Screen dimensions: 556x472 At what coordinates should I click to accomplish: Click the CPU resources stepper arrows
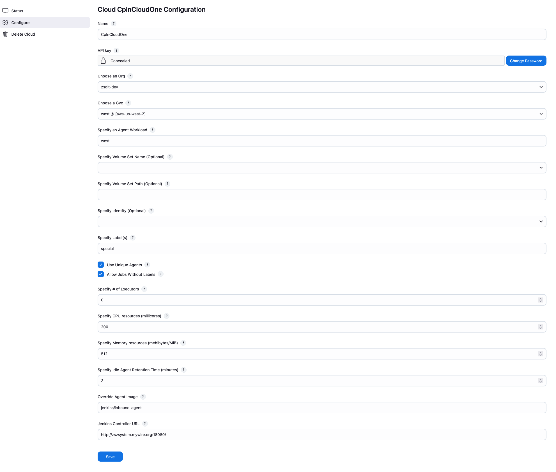(x=540, y=327)
